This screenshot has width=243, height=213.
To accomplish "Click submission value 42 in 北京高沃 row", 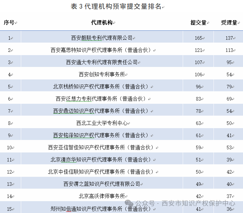I will point(198,196).
